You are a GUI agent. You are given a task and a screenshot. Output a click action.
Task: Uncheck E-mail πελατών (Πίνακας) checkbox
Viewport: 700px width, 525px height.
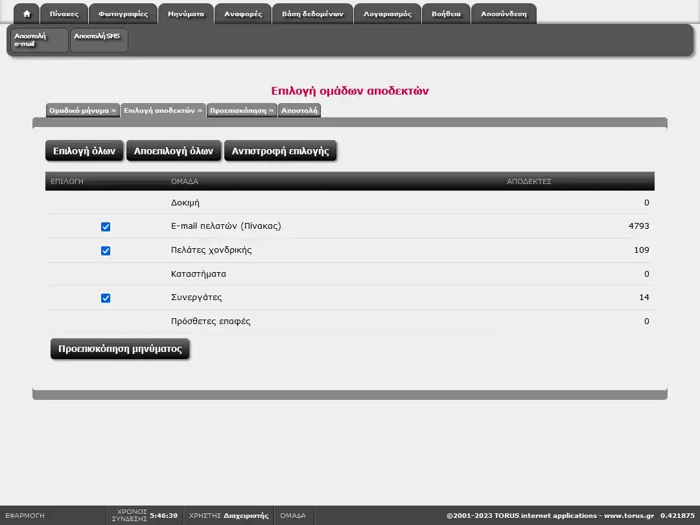tap(106, 227)
